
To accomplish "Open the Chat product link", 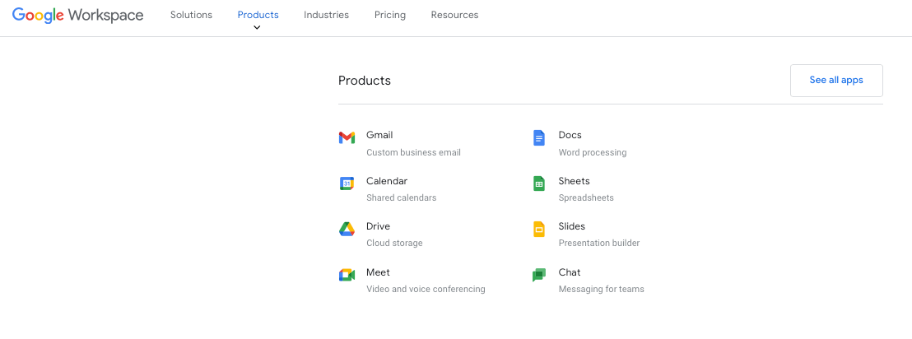I will (570, 272).
